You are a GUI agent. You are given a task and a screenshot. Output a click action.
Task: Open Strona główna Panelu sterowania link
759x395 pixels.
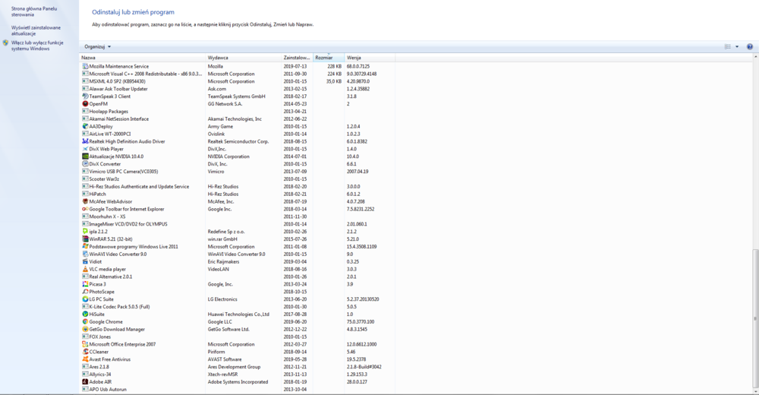pyautogui.click(x=34, y=11)
